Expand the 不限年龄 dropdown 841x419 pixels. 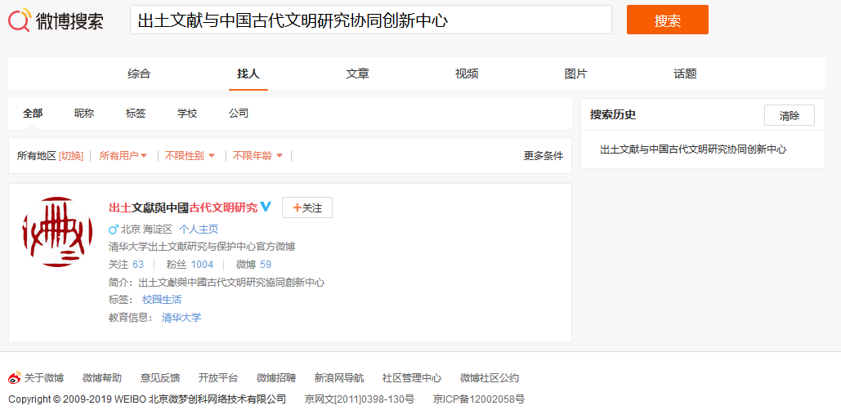point(257,156)
